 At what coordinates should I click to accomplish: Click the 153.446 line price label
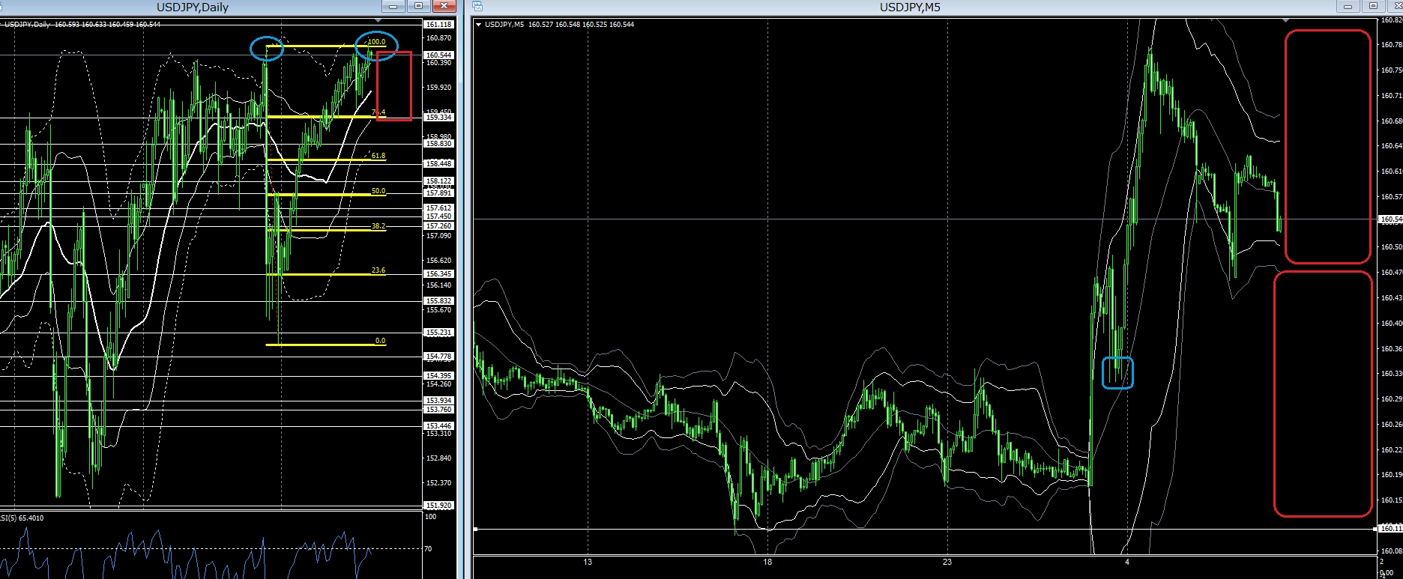pos(438,425)
